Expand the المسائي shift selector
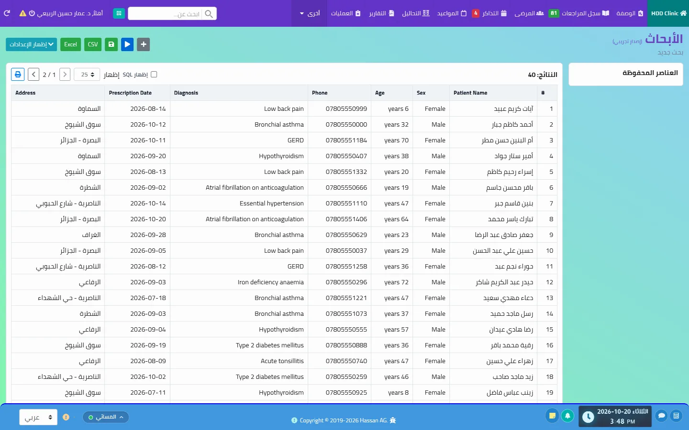The image size is (689, 430). (x=106, y=417)
